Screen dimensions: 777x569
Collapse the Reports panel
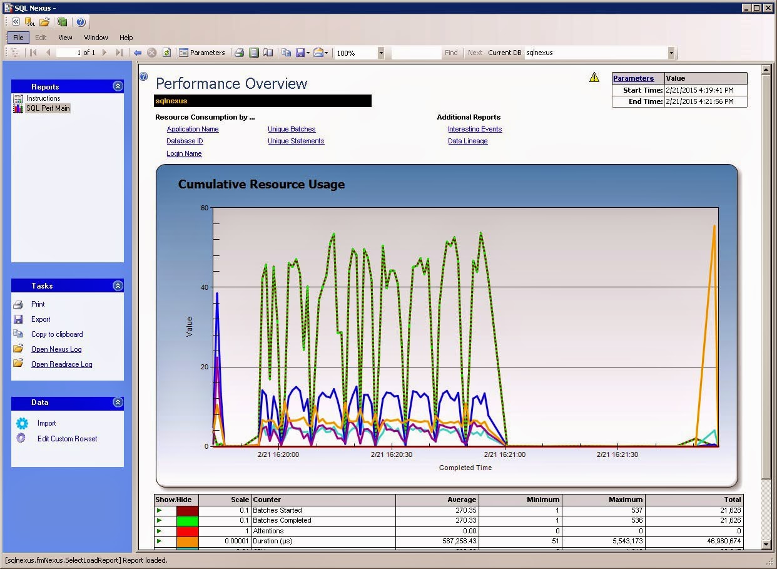pos(118,86)
